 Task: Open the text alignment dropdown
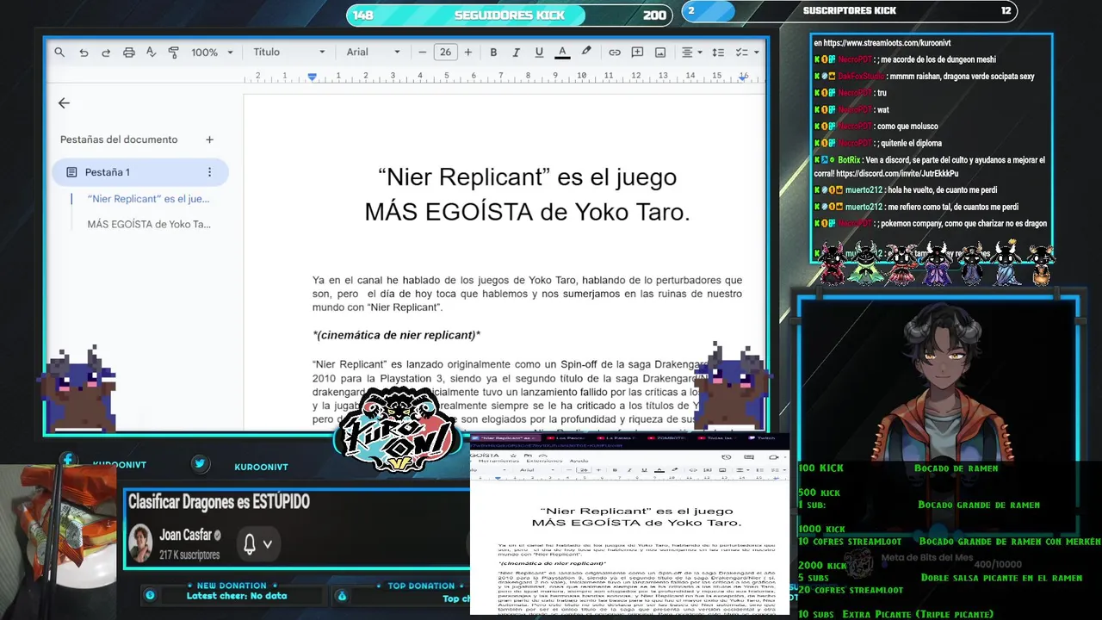pos(691,53)
